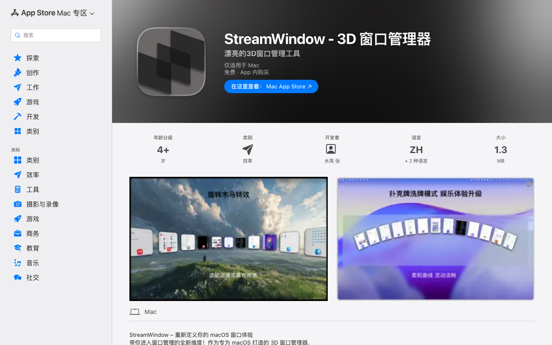Open 旋转木马特效 screenshot thumbnail
This screenshot has width=552, height=345.
tap(229, 239)
